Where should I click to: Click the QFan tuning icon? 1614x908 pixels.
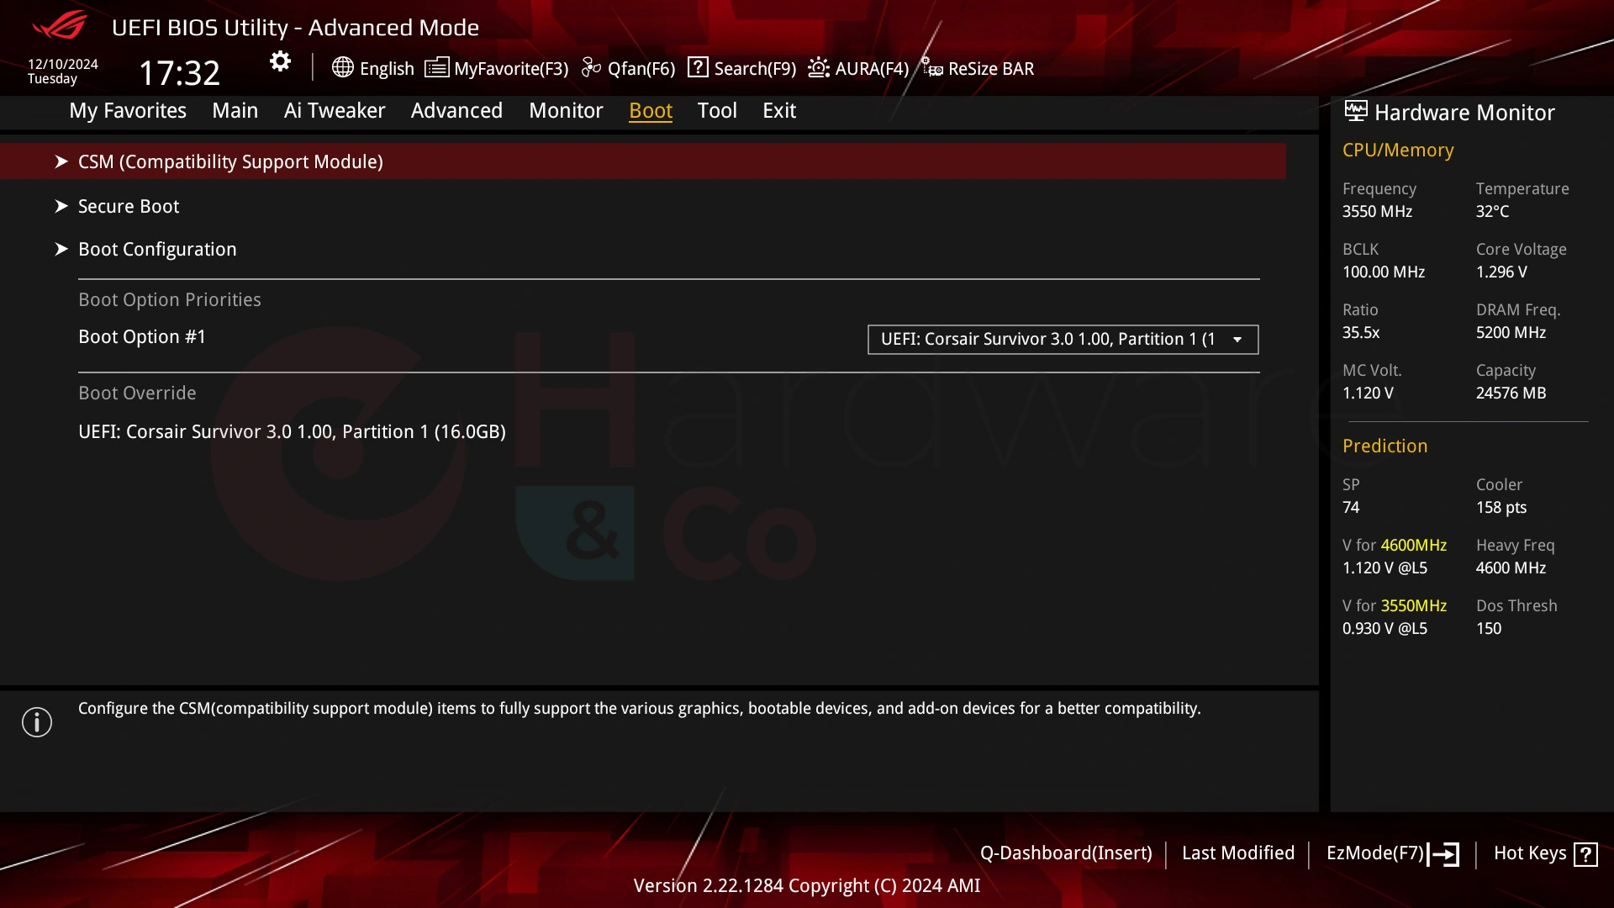(593, 67)
